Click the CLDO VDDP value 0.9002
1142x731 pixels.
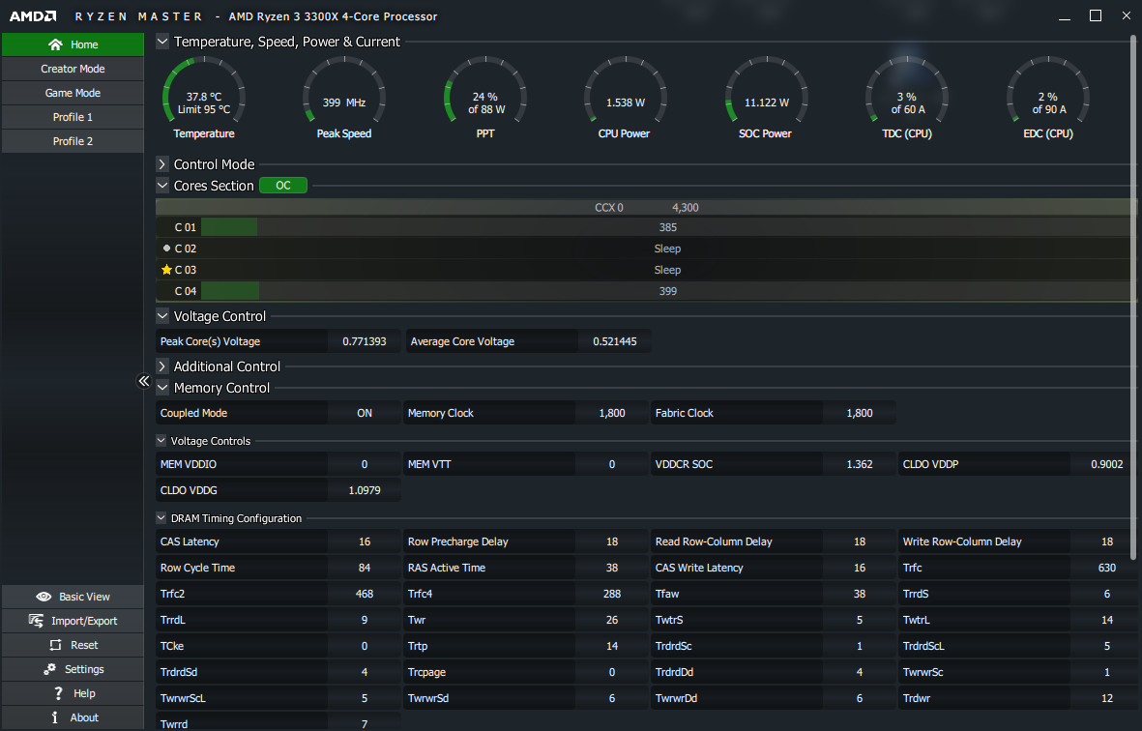click(x=1106, y=464)
